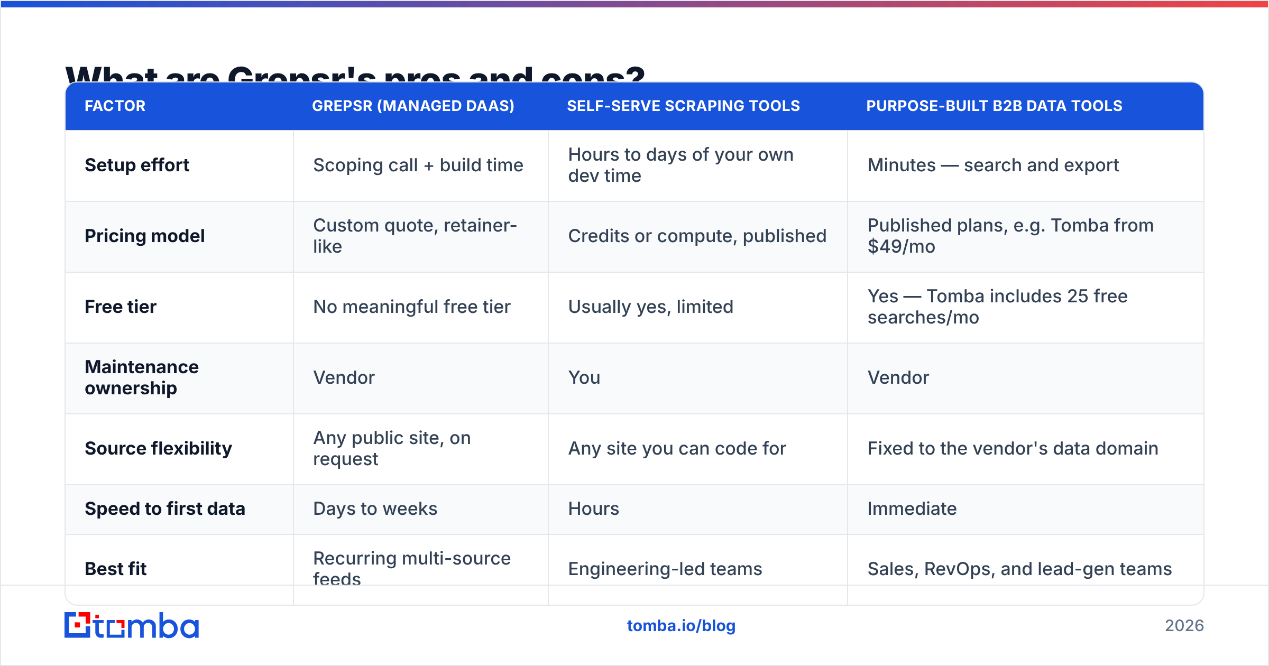
Task: Click the 'Speed to first data' row label
Action: (165, 508)
